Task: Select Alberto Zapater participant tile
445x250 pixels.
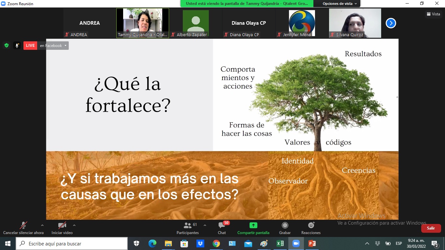Action: 196,23
